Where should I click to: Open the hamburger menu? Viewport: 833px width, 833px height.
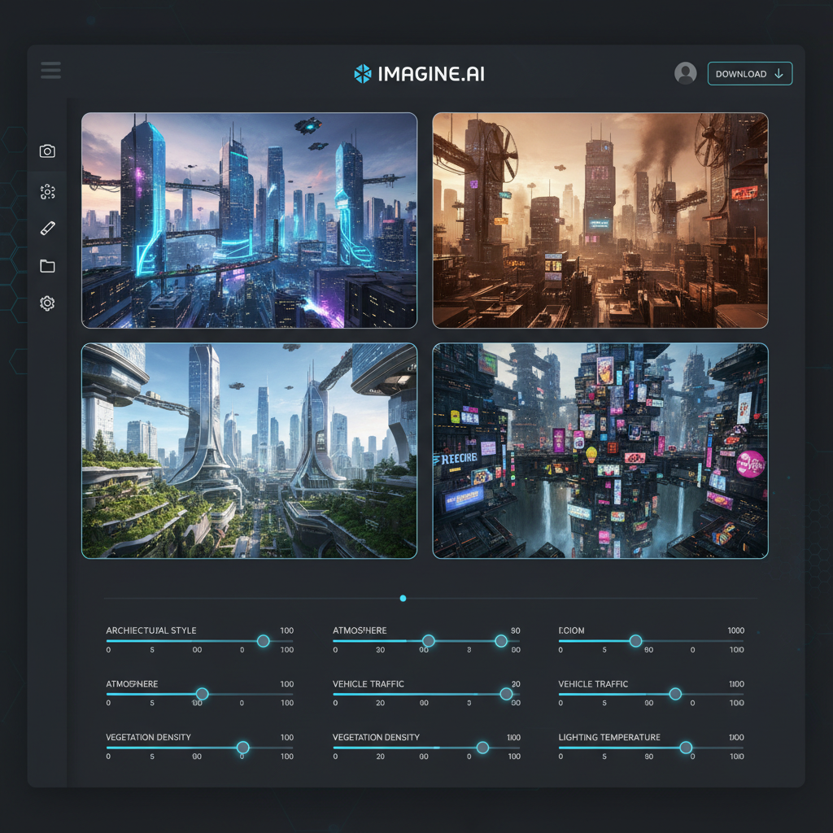50,71
